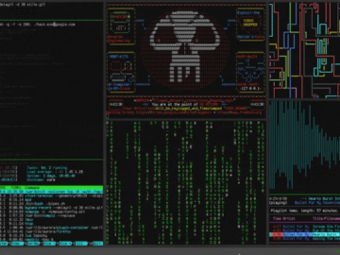The width and height of the screenshot is (340, 255).
Task: Select the xfce4-terminal process row in htop
Action: pos(52,196)
